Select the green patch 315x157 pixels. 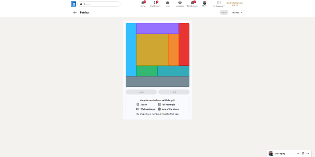click(x=147, y=71)
